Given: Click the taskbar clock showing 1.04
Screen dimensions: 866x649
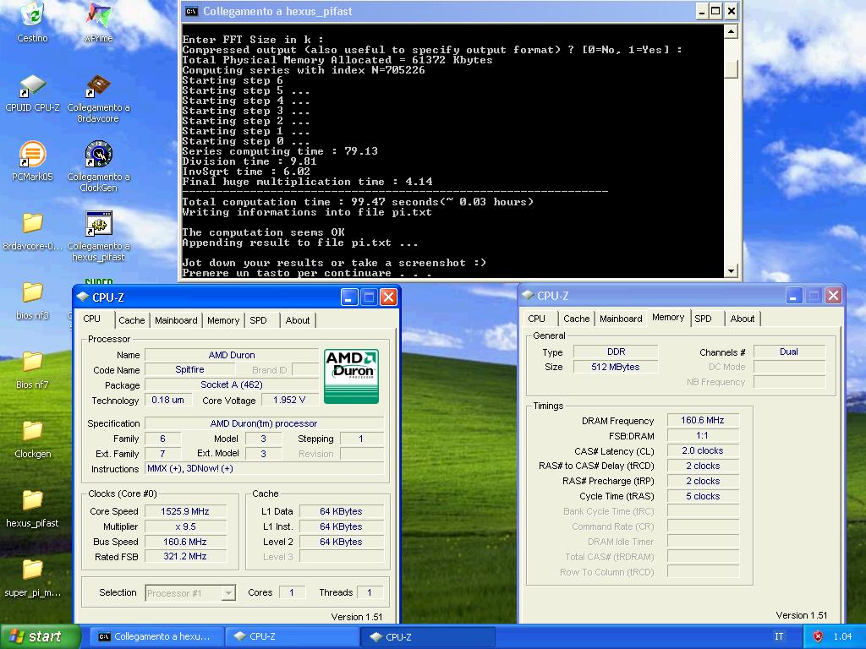Looking at the screenshot, I should pos(842,636).
